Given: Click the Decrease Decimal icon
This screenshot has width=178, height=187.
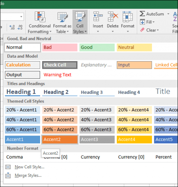Looking at the screenshot, I should (20, 27).
